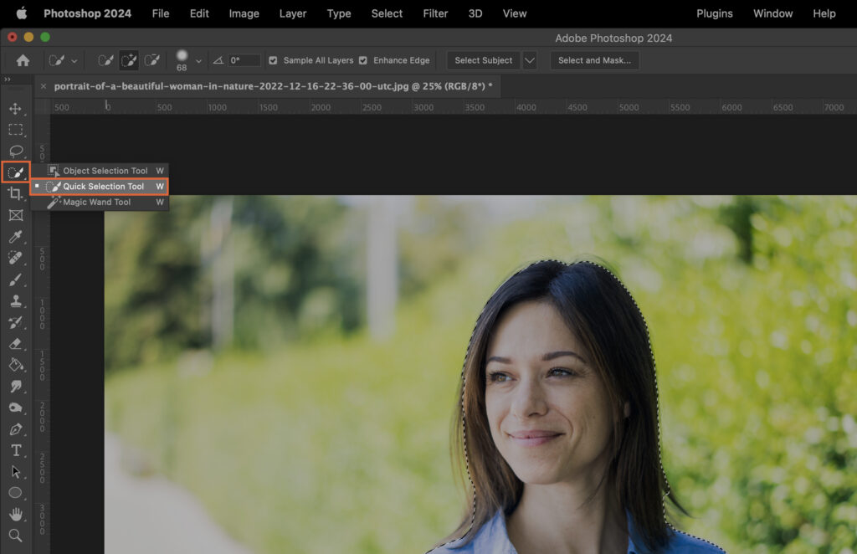This screenshot has height=554, width=857.
Task: Click the Select and Mask button
Action: [594, 59]
